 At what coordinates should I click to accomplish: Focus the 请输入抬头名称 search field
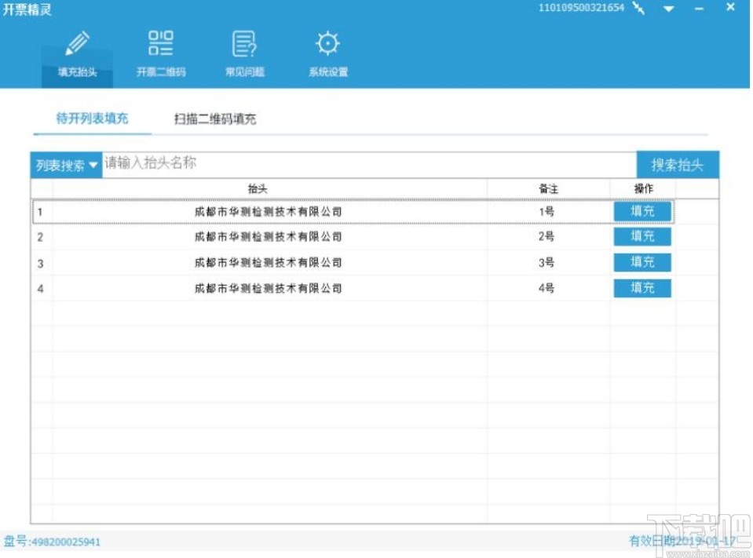coord(369,165)
